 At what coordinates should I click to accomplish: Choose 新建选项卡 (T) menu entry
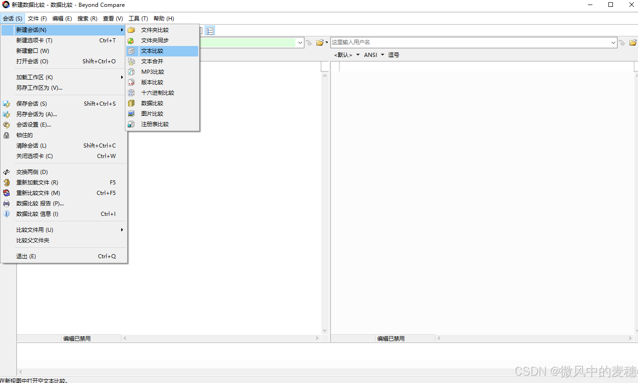click(64, 41)
